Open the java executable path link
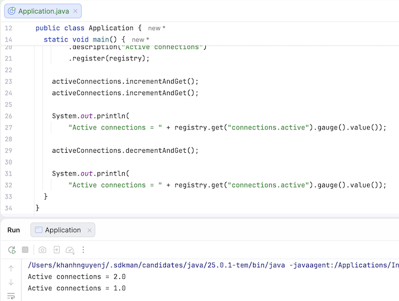The height and width of the screenshot is (301, 399). (x=171, y=265)
